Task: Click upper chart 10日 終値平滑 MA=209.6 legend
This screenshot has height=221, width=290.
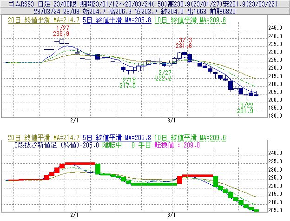Action: pos(190,20)
